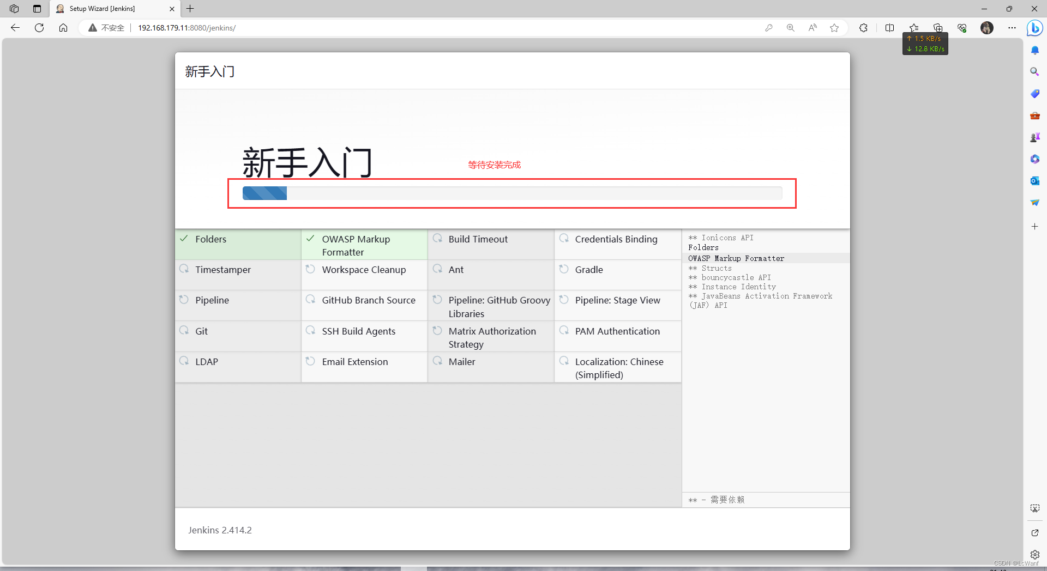Click the Gradle plugin cell
This screenshot has height=571, width=1047.
618,275
